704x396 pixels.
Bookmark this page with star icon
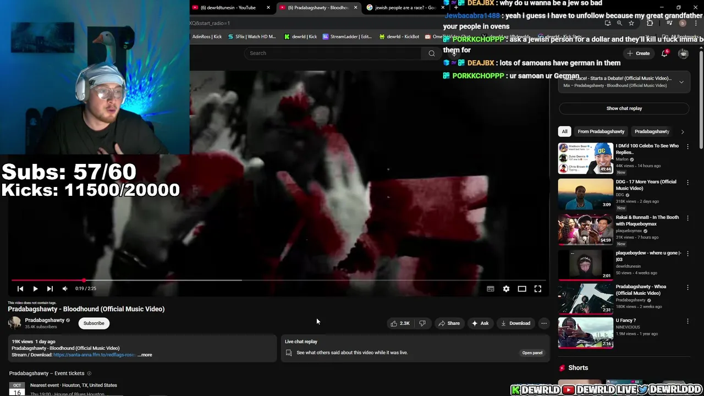point(631,23)
